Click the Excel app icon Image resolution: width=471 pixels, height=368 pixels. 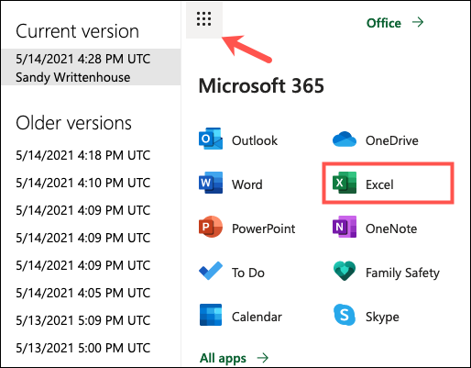345,183
